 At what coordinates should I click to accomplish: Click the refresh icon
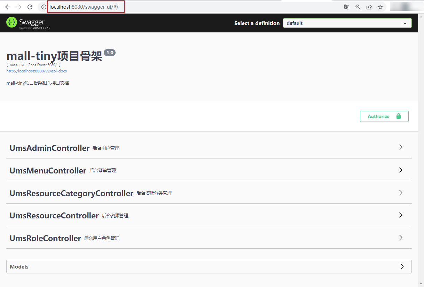tap(30, 6)
